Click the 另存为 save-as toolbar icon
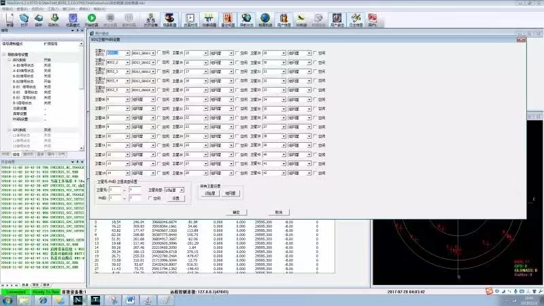Viewport: 544px width, 306px height. click(x=54, y=20)
